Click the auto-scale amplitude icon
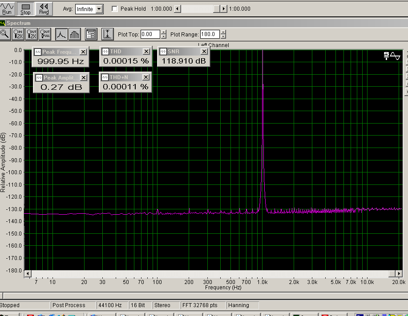408x316 pixels. pyautogui.click(x=107, y=34)
